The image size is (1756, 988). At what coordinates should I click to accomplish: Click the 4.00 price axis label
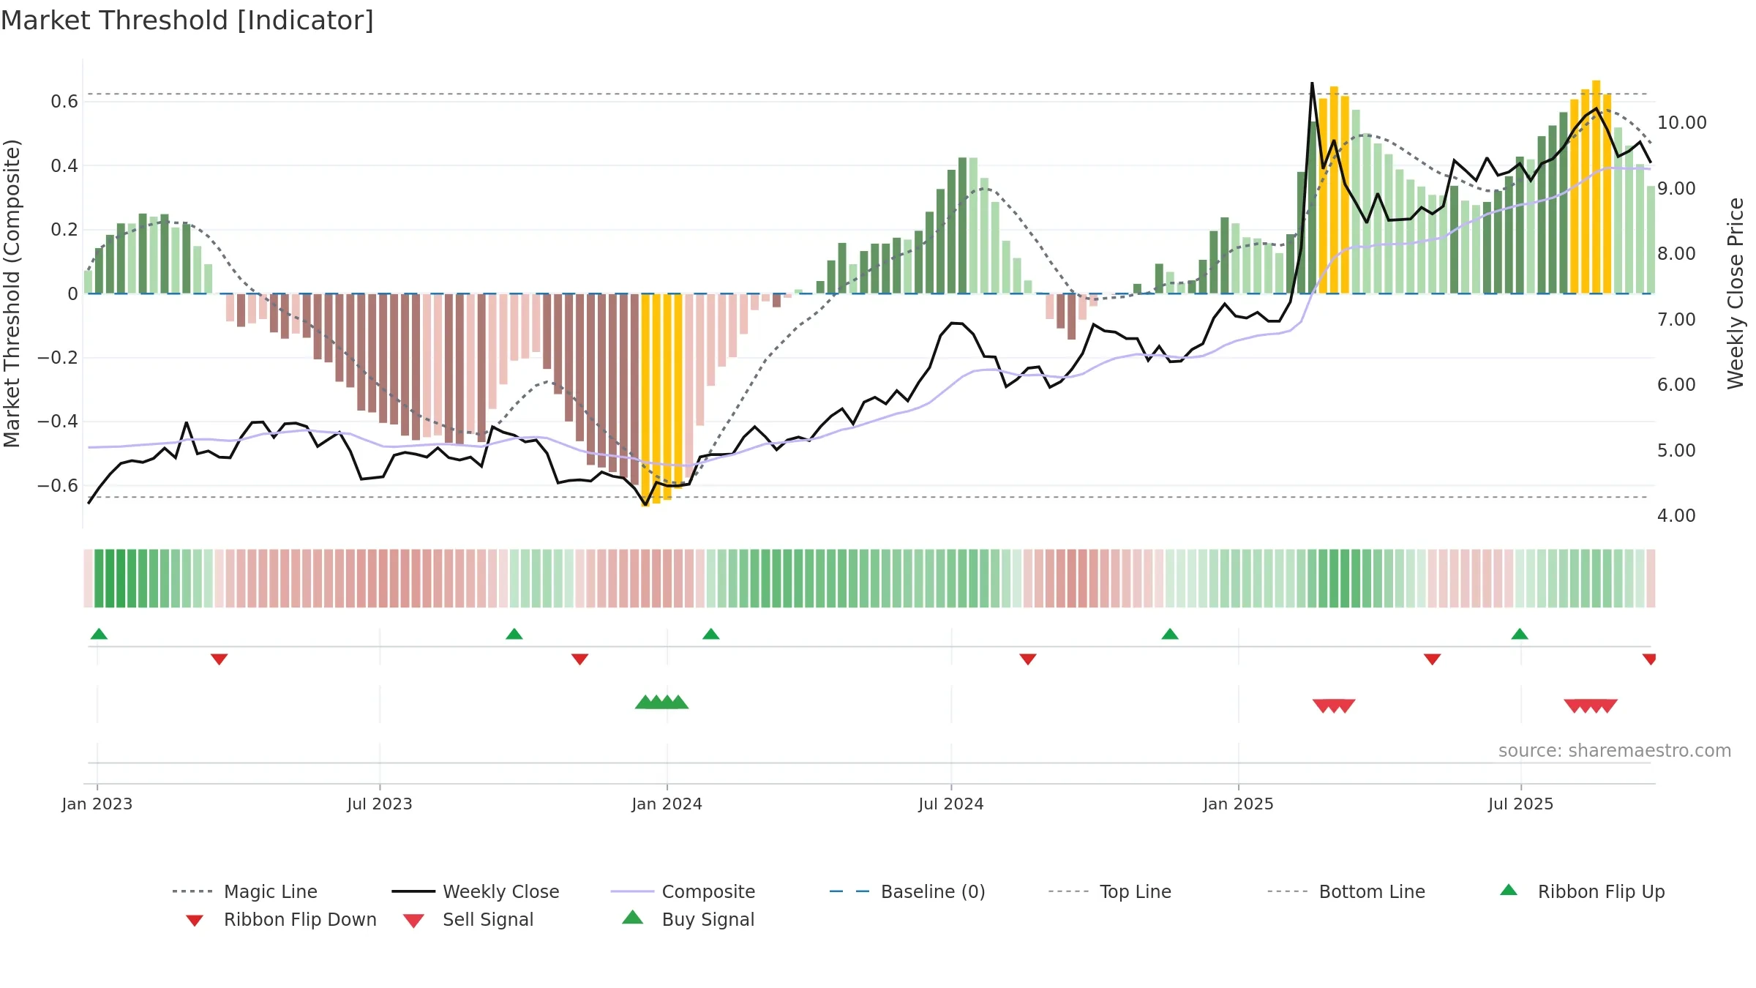1676,516
